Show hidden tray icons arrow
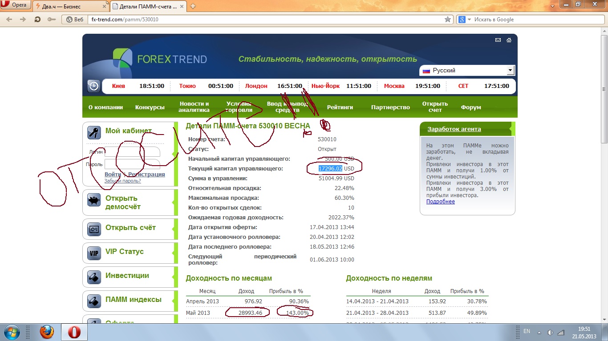Viewport: 608px width, 341px height. 540,332
